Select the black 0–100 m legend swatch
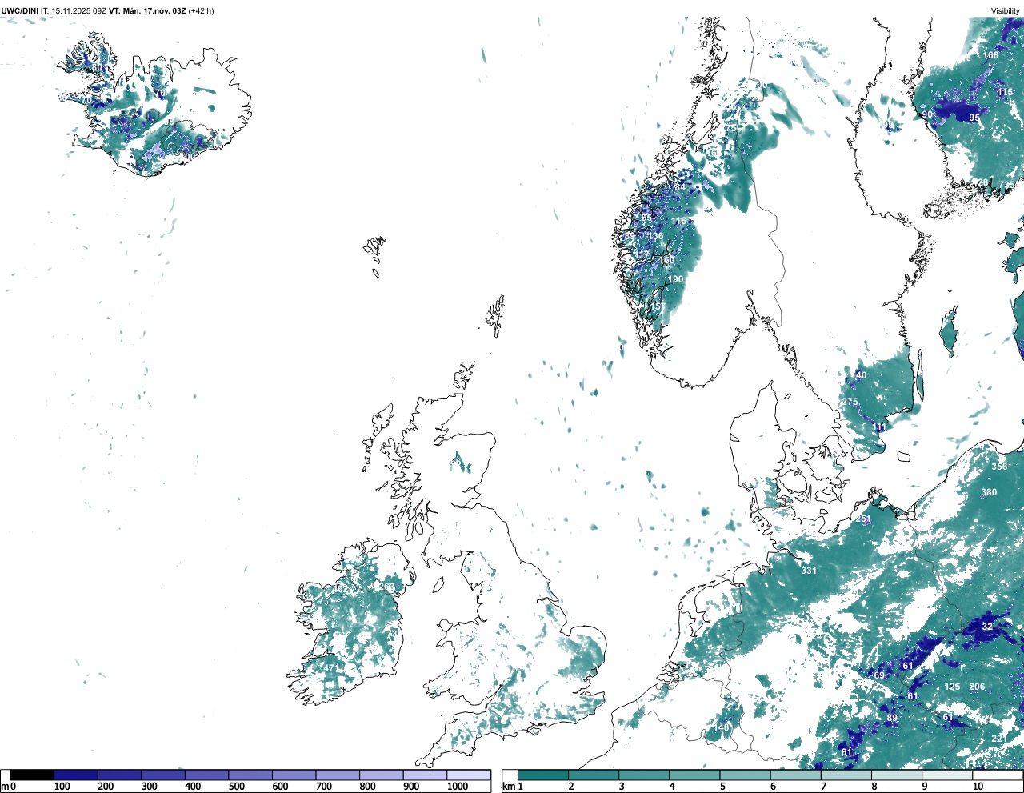 click(32, 775)
